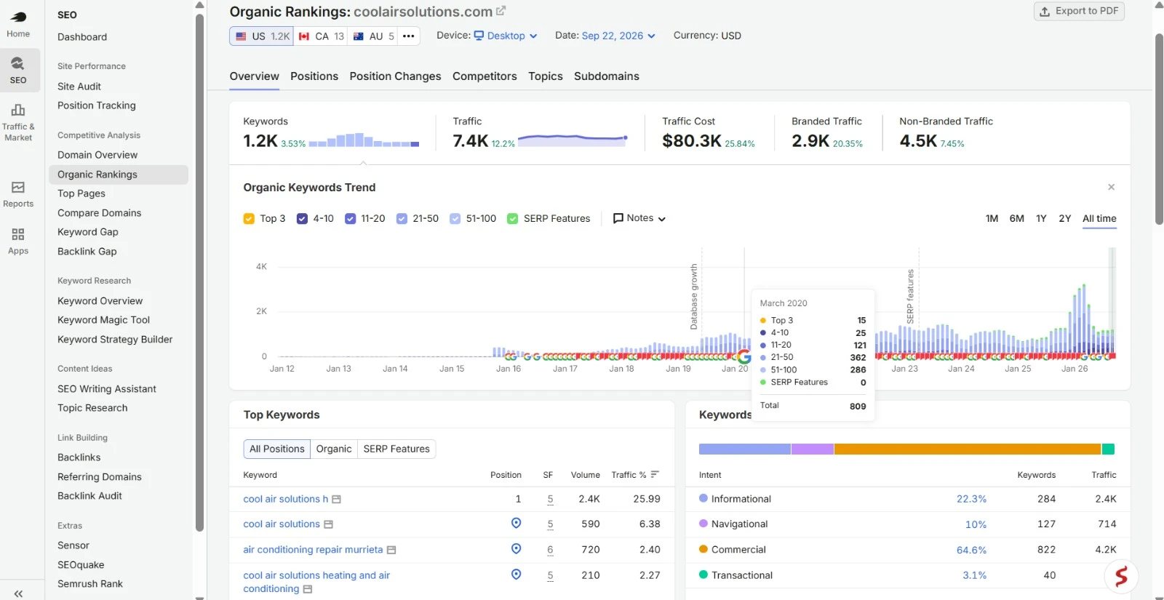Close the Organic Keywords Trend panel
The width and height of the screenshot is (1164, 600).
(1111, 187)
